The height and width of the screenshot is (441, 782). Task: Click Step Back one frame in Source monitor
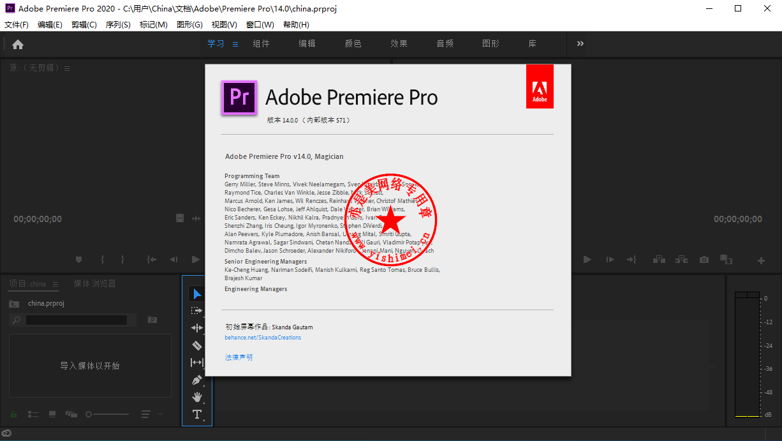coord(173,260)
